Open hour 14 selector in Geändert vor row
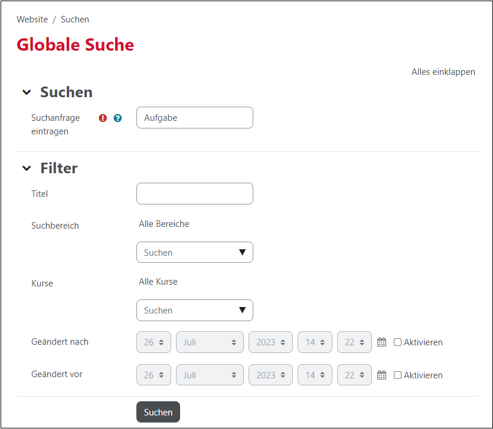Screen dimensions: 493x429 click(315, 375)
